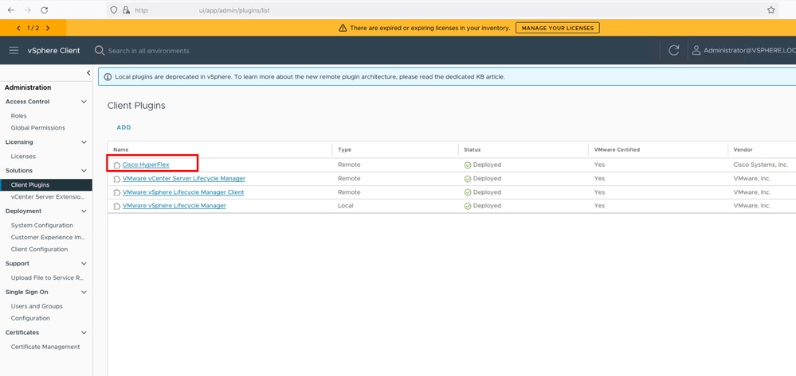796x376 pixels.
Task: Collapse the Solutions section
Action: coord(84,171)
